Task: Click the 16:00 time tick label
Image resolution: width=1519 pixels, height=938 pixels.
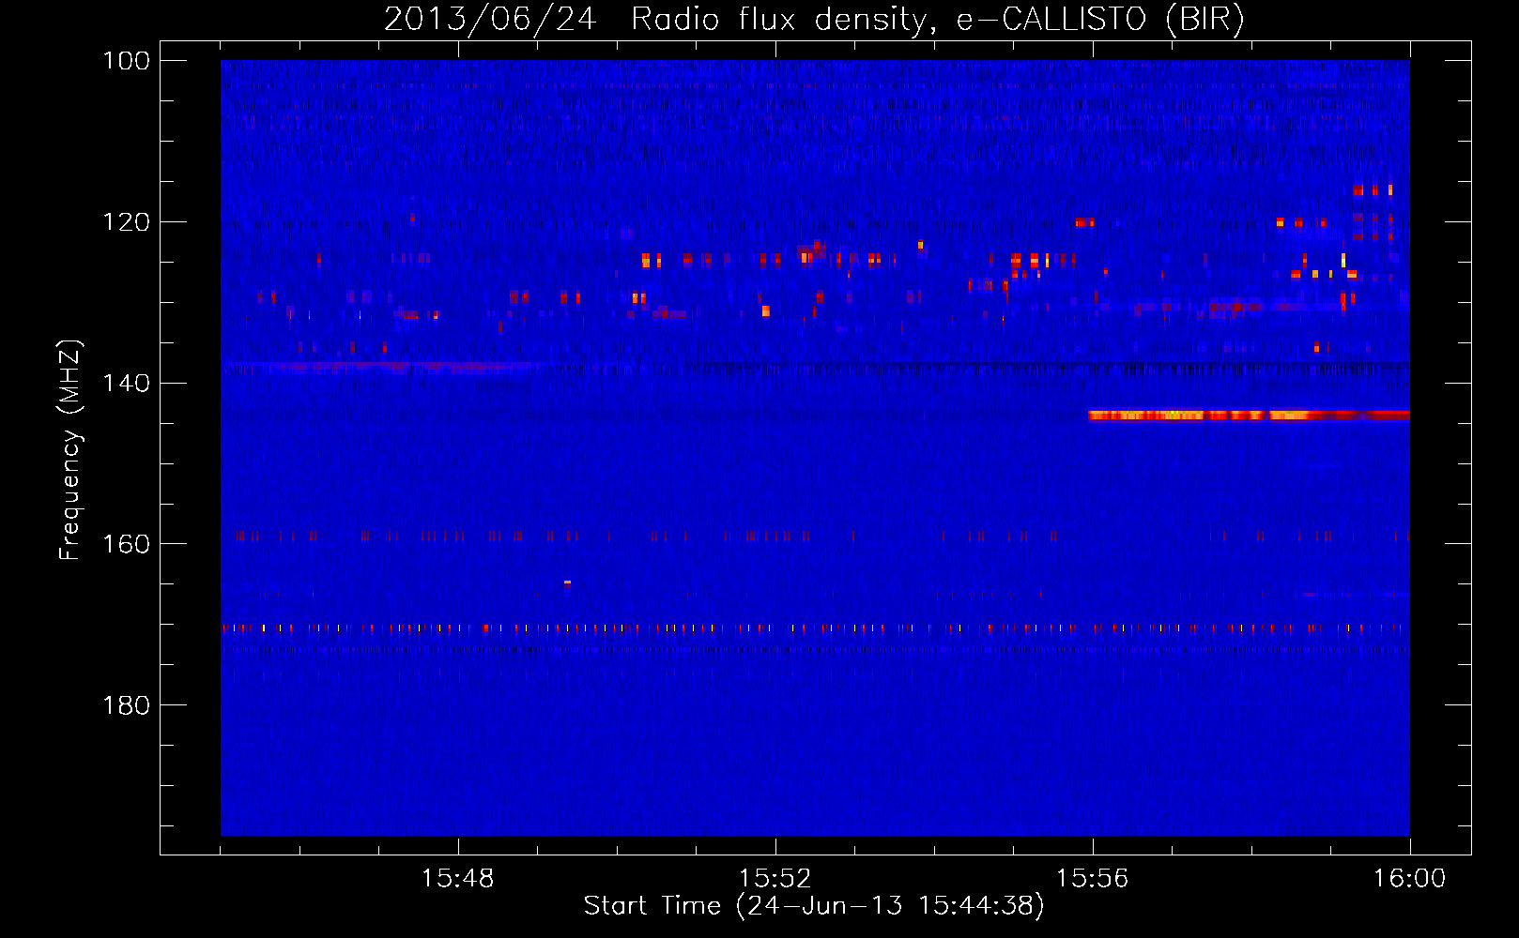Action: 1409,879
